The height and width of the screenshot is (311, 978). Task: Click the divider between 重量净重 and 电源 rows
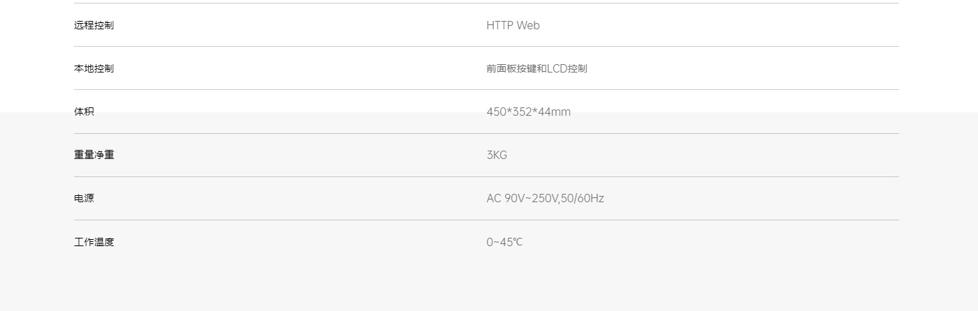click(486, 176)
